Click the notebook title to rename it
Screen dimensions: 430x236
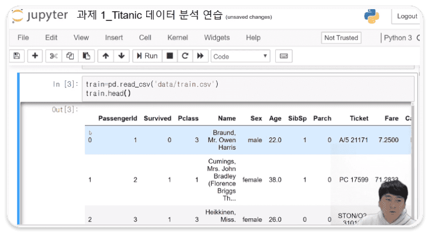coord(149,15)
